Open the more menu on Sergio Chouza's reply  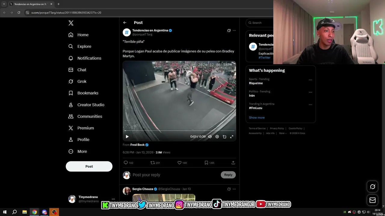pyautogui.click(x=234, y=189)
